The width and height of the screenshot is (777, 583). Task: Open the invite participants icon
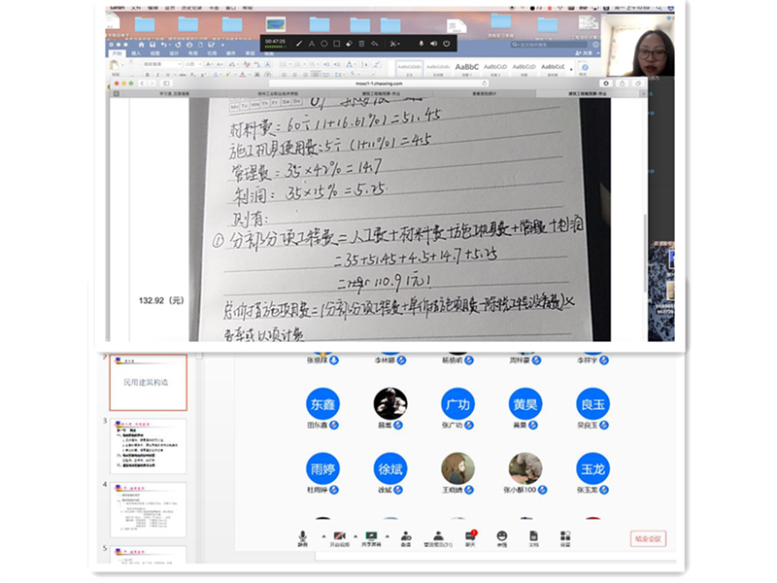[405, 536]
